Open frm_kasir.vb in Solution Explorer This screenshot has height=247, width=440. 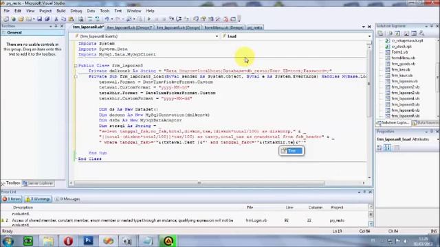[401, 75]
